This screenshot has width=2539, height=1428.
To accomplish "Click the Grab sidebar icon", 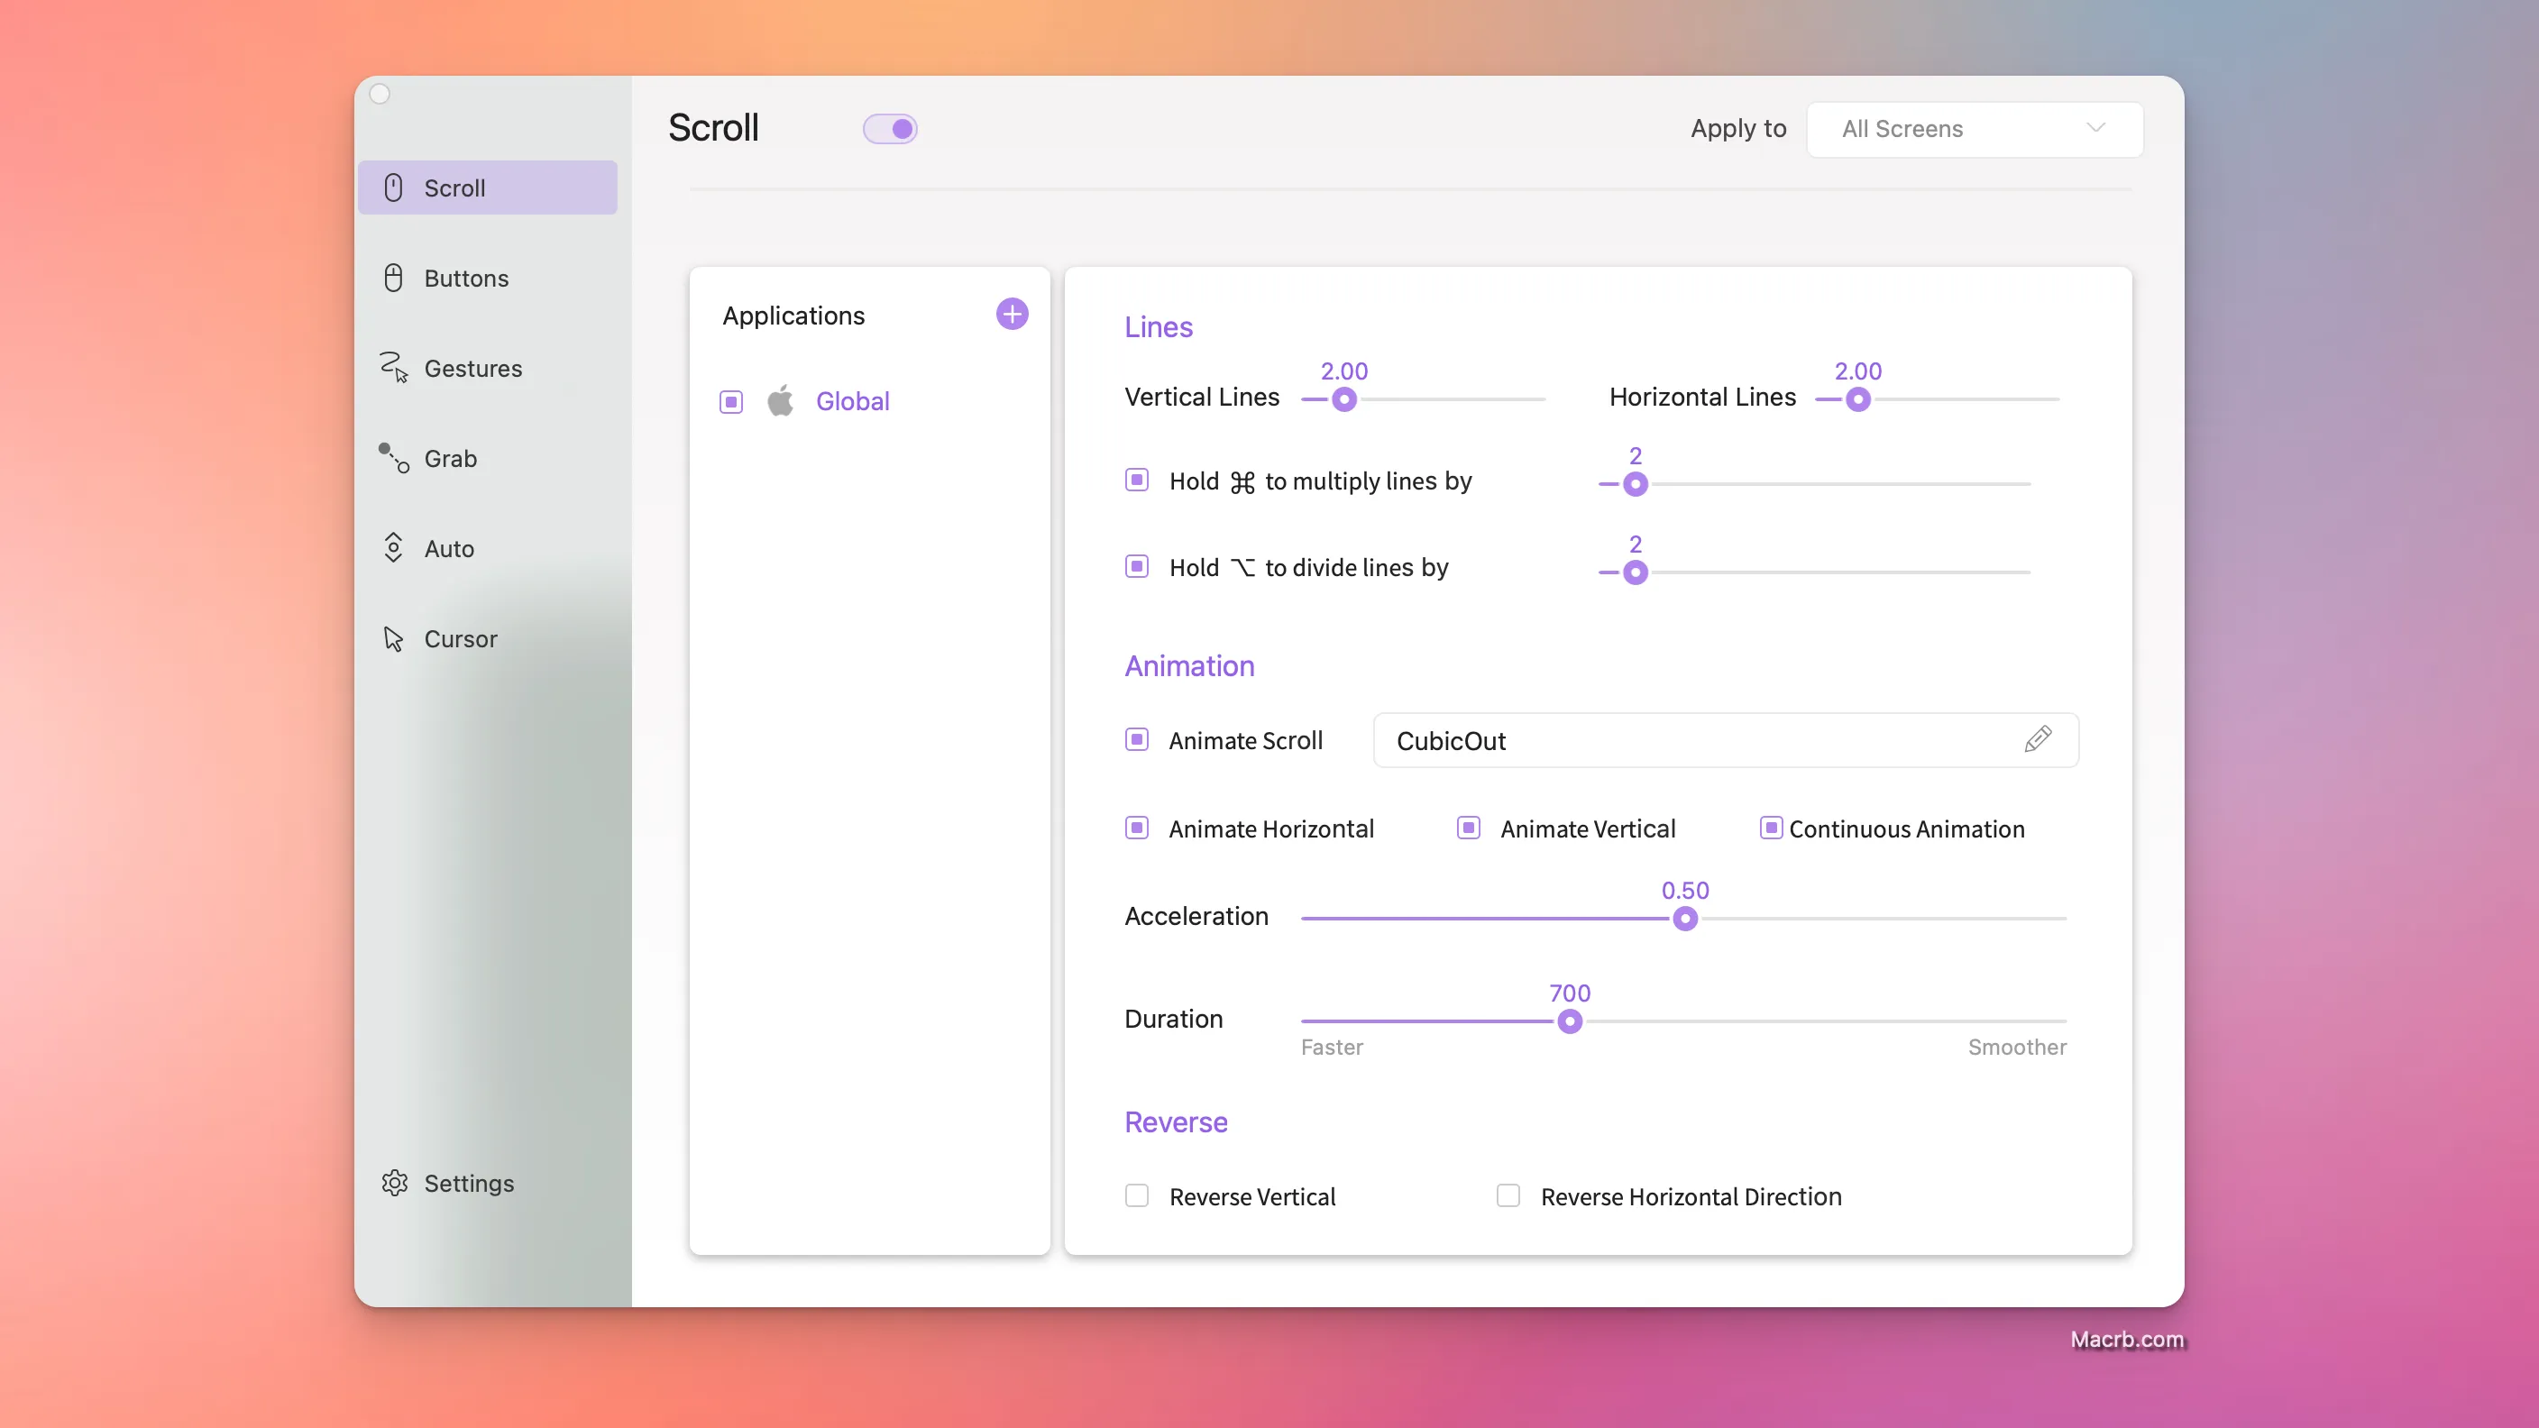I will pyautogui.click(x=394, y=457).
